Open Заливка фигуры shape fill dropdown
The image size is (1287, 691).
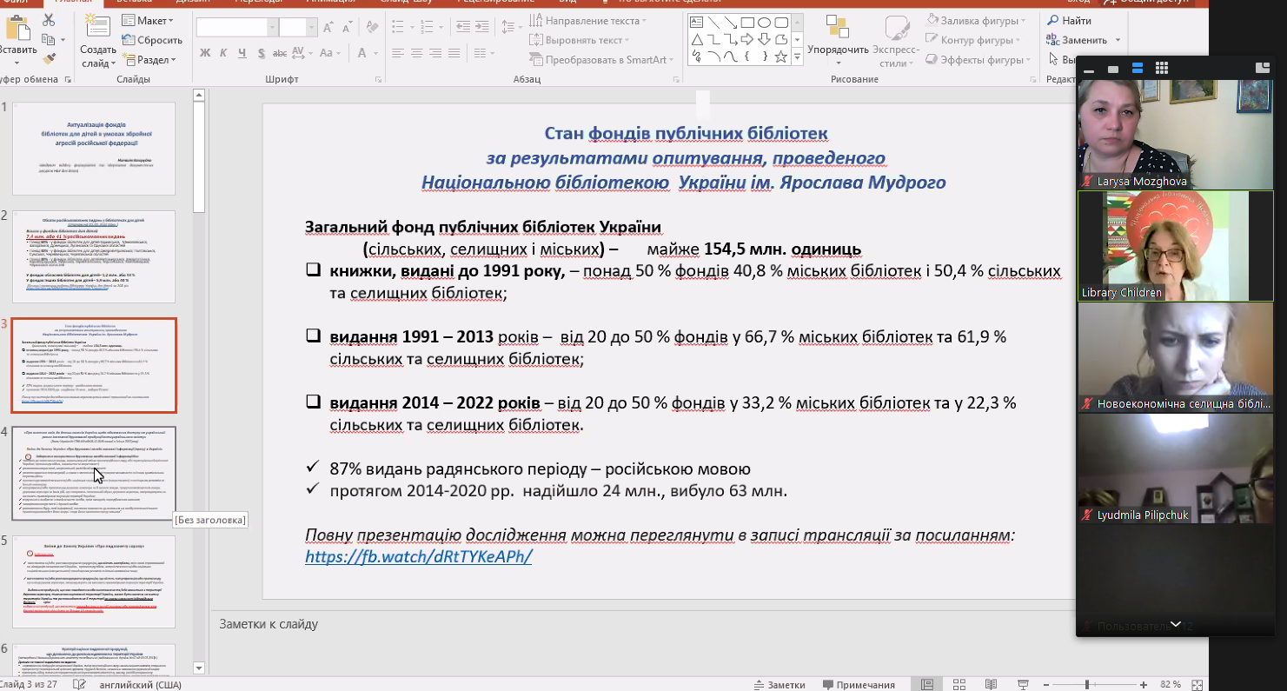tap(977, 21)
